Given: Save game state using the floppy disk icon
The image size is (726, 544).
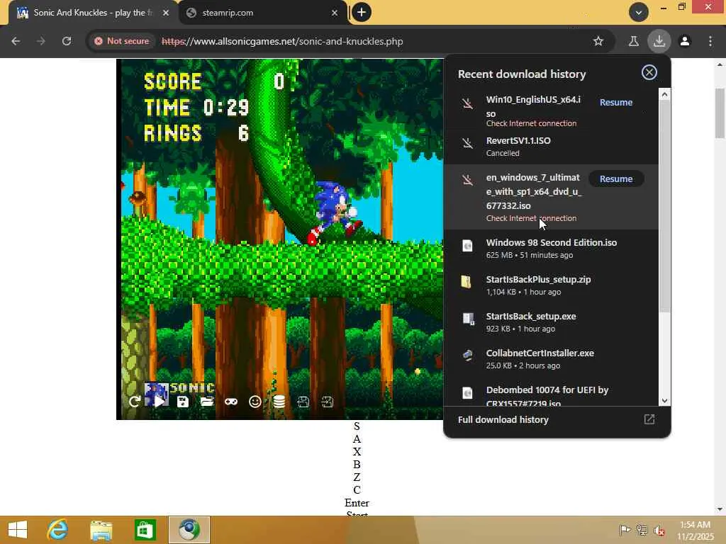Looking at the screenshot, I should point(183,402).
